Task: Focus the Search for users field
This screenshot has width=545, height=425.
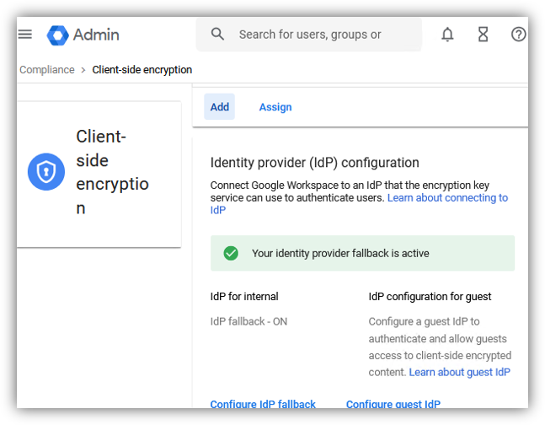Action: tap(309, 35)
